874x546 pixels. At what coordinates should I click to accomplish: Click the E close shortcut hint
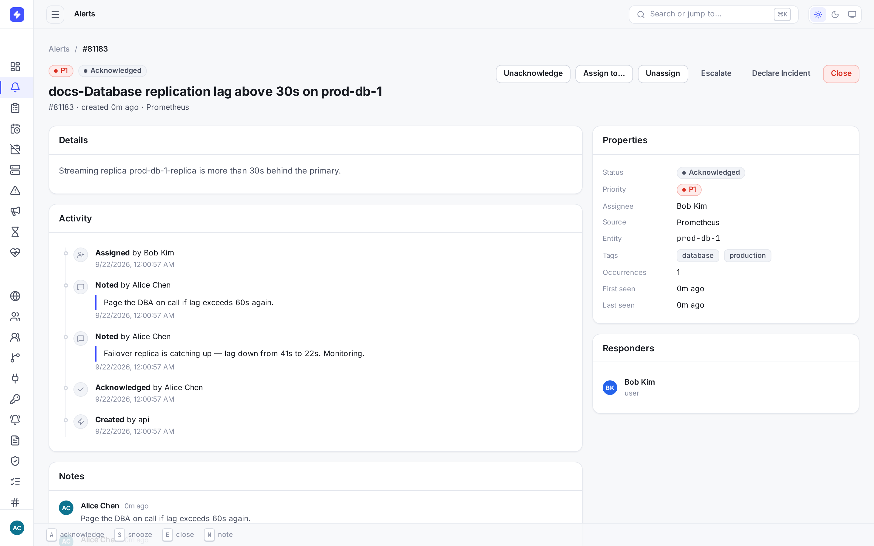click(178, 535)
